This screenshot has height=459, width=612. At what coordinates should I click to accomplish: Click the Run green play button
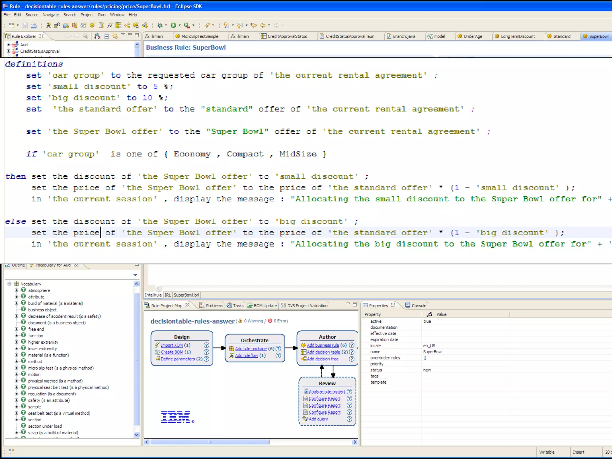[x=173, y=25]
